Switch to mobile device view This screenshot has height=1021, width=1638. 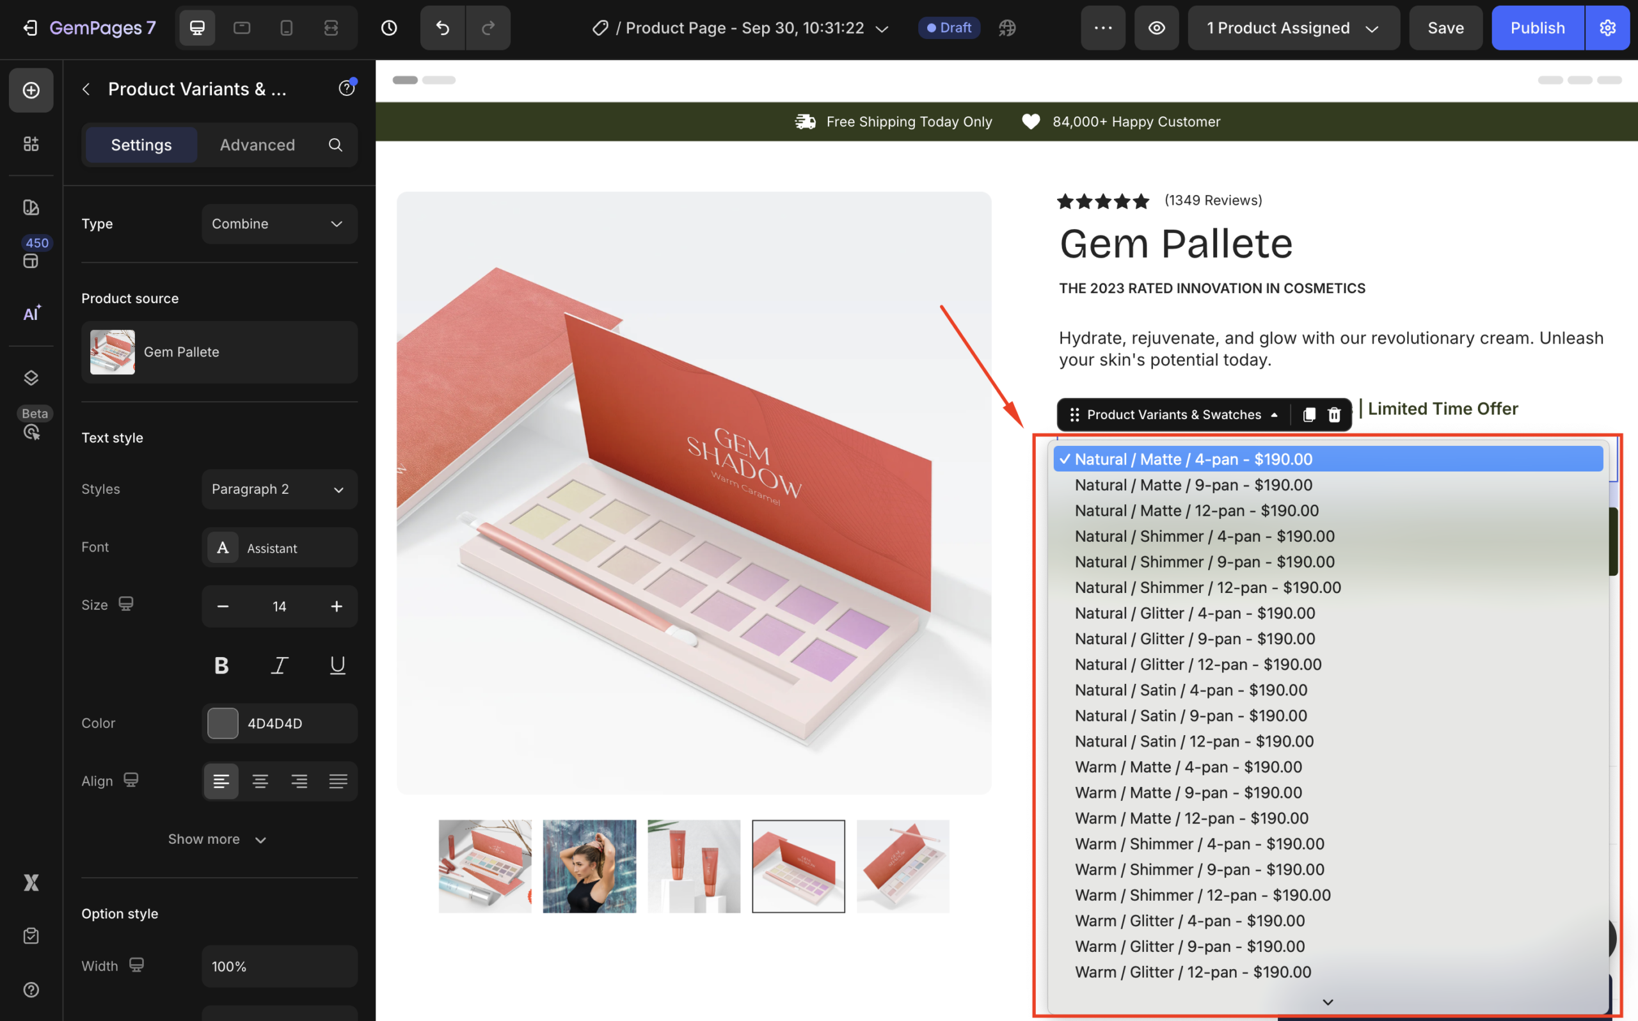[x=286, y=28]
